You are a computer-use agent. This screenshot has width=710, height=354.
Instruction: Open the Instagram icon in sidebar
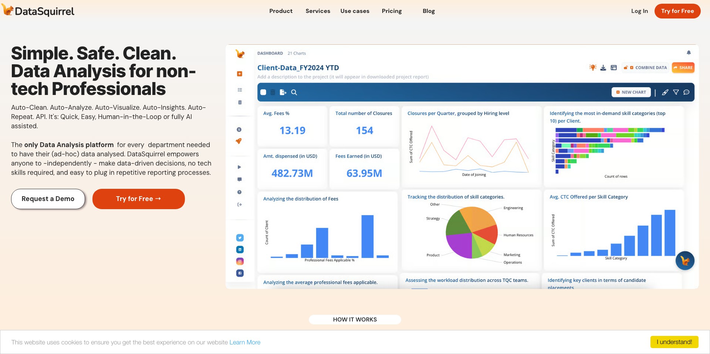(x=240, y=261)
